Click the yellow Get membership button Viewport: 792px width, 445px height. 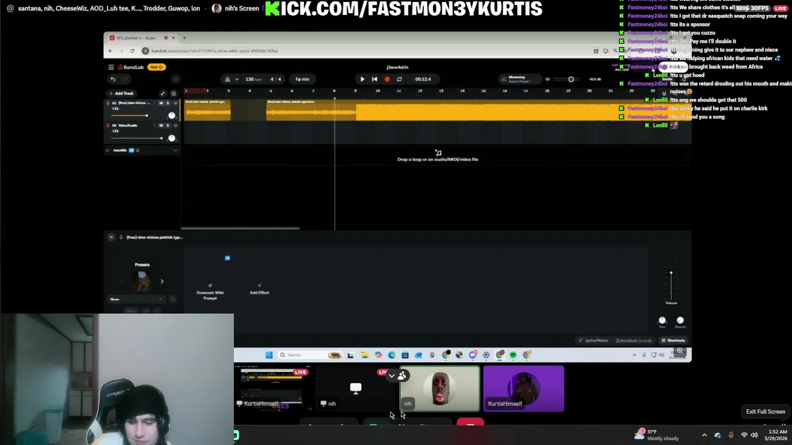pyautogui.click(x=157, y=67)
